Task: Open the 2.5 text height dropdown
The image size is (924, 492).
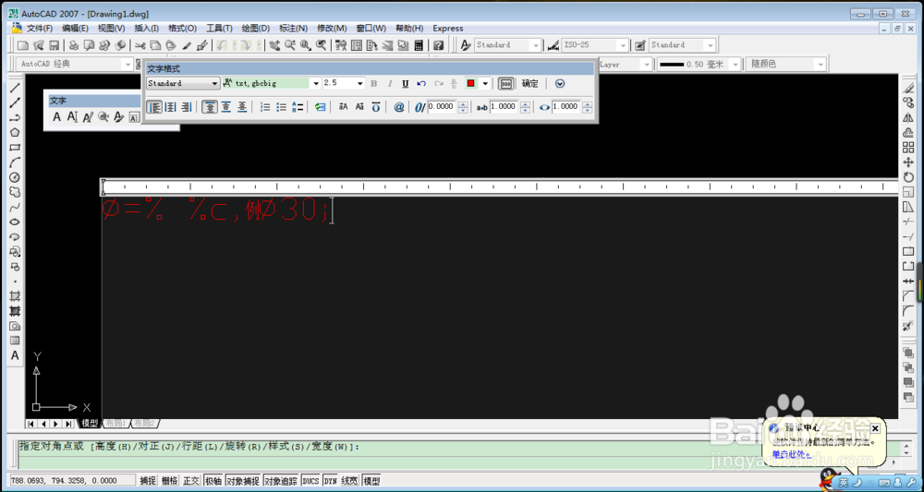Action: [360, 84]
